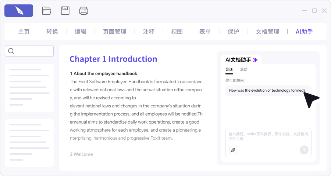Open a file with the folder icon
The height and width of the screenshot is (176, 331).
click(x=46, y=11)
